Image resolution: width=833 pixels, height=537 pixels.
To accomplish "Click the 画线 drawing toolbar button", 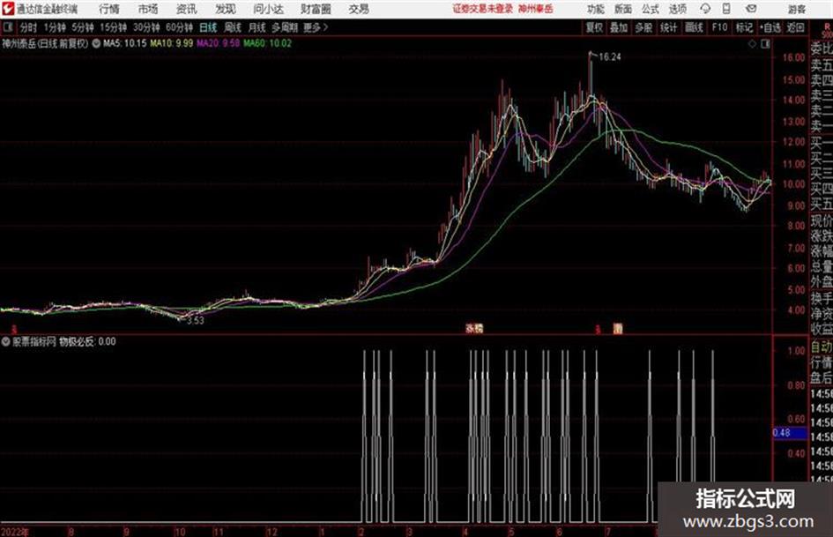I will [x=693, y=27].
